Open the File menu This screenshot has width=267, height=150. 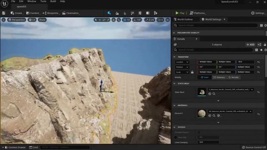(13, 1)
